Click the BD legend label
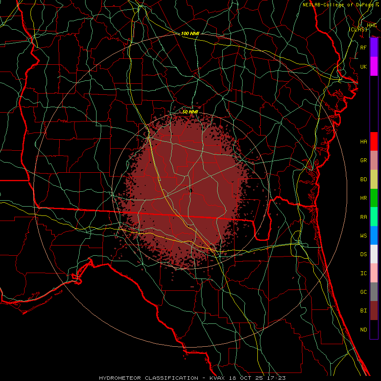The width and height of the screenshot is (381, 381). pos(364,179)
